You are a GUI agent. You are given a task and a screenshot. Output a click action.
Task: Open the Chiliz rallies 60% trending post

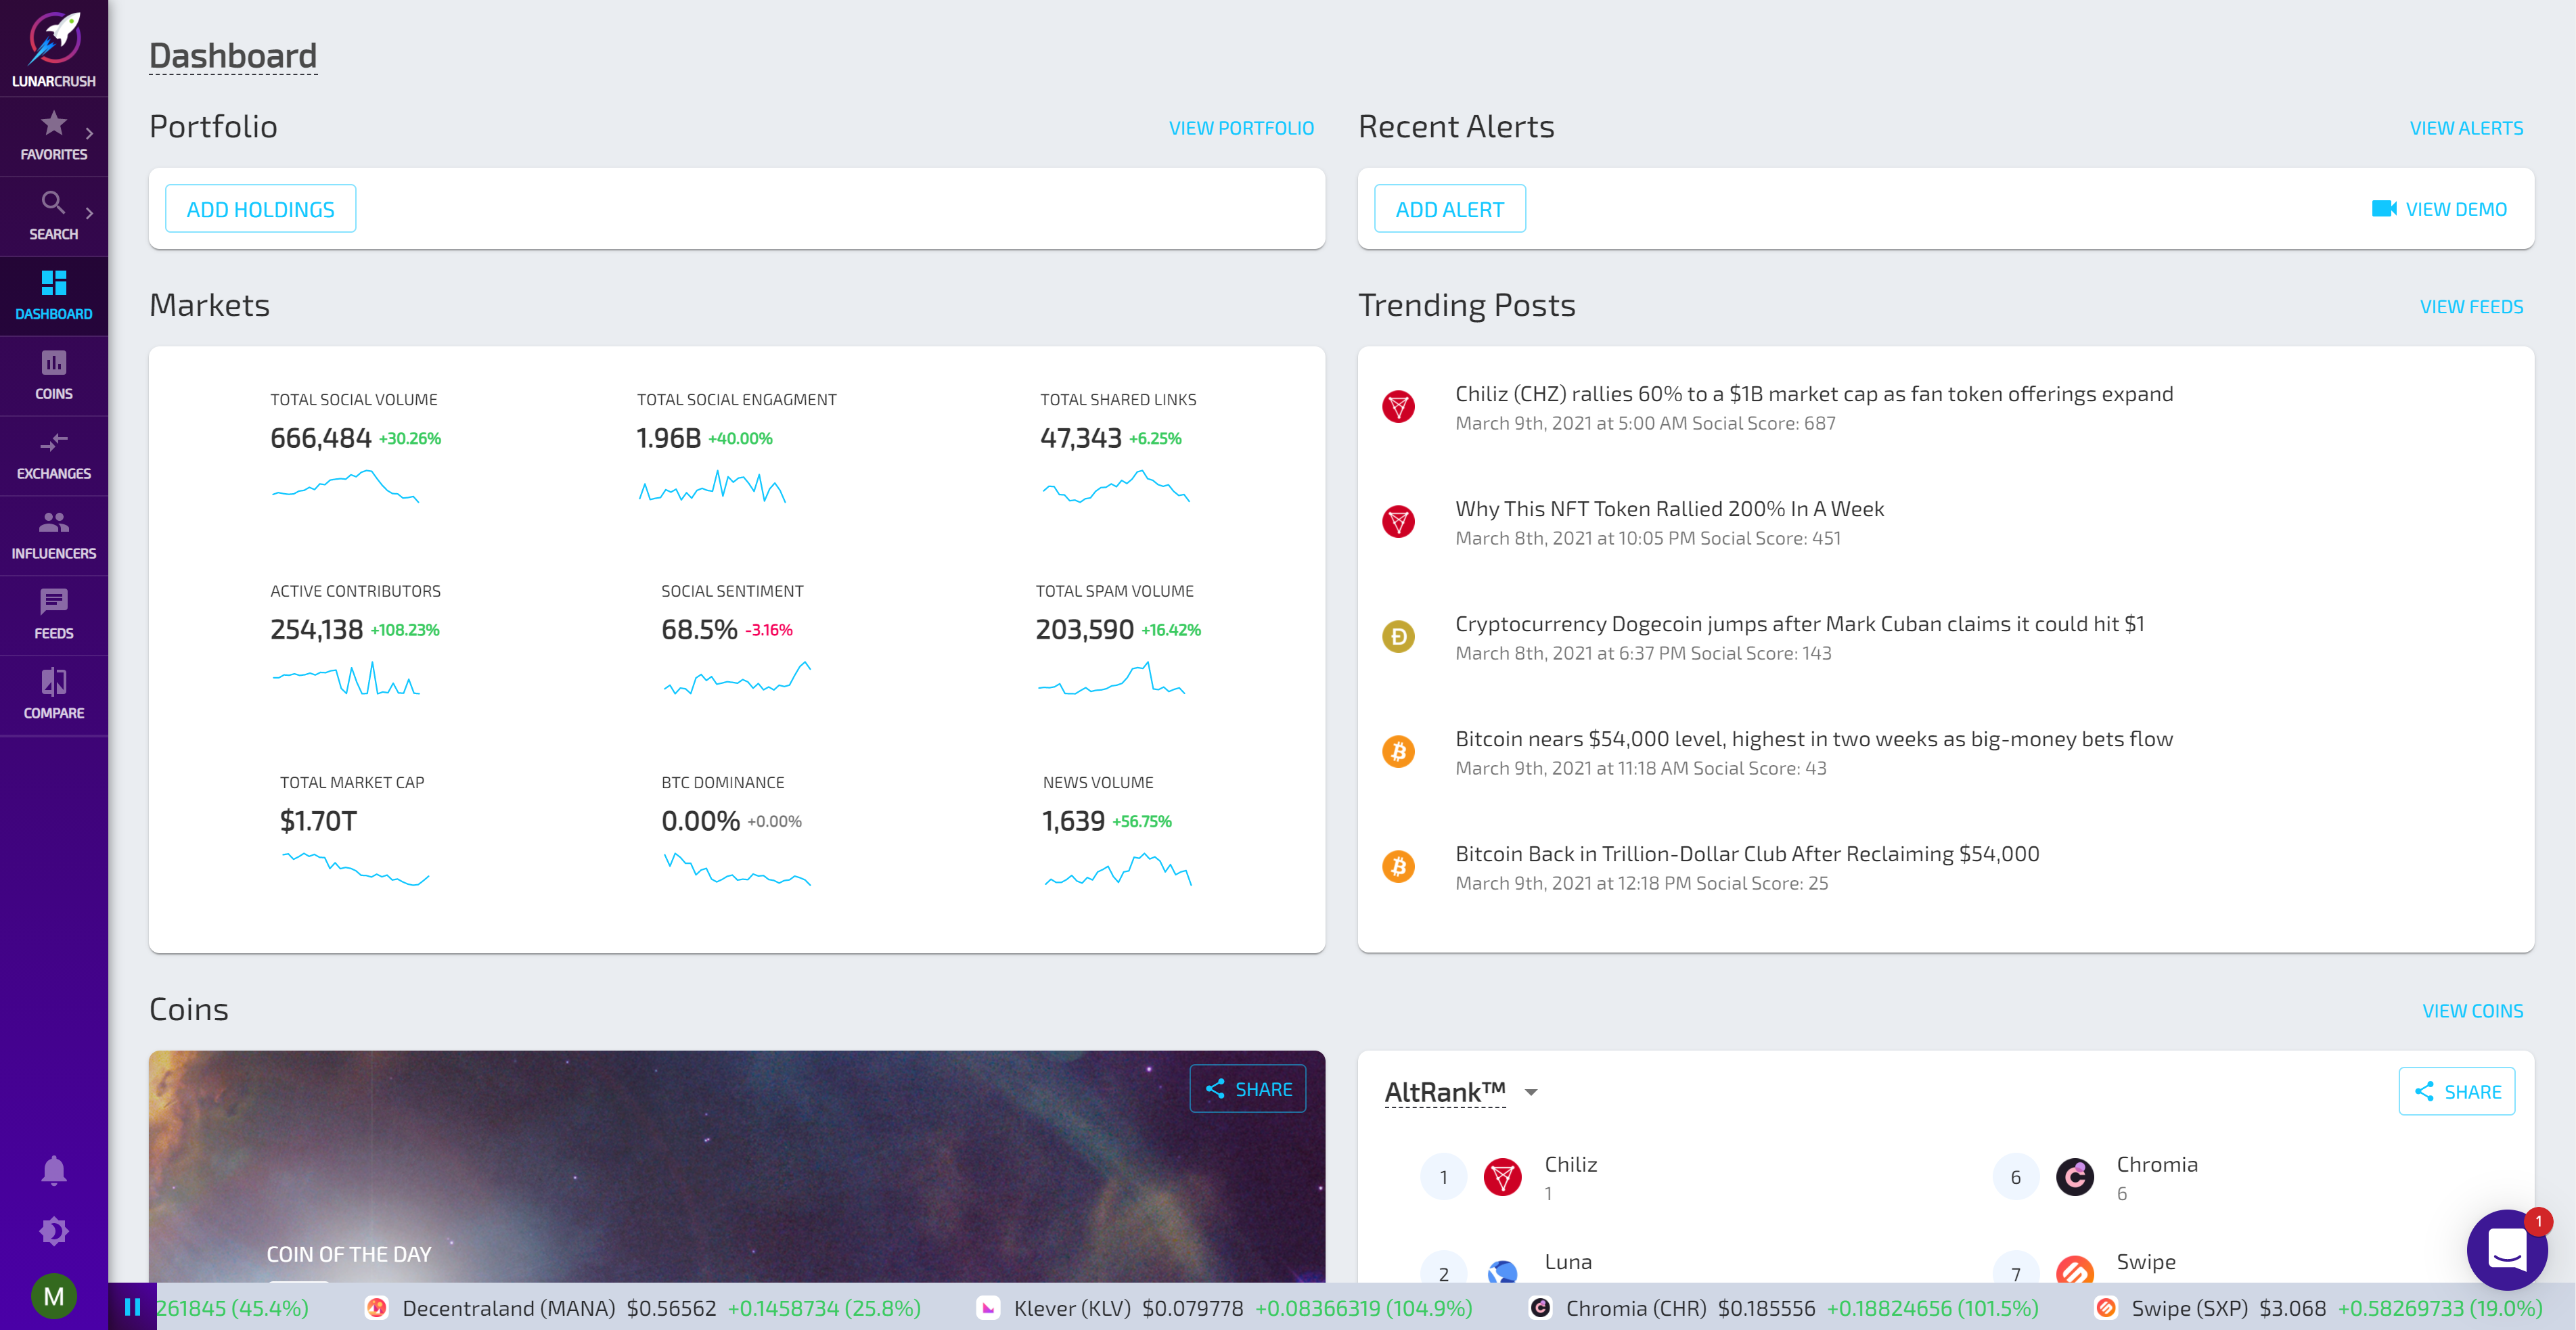click(1813, 394)
